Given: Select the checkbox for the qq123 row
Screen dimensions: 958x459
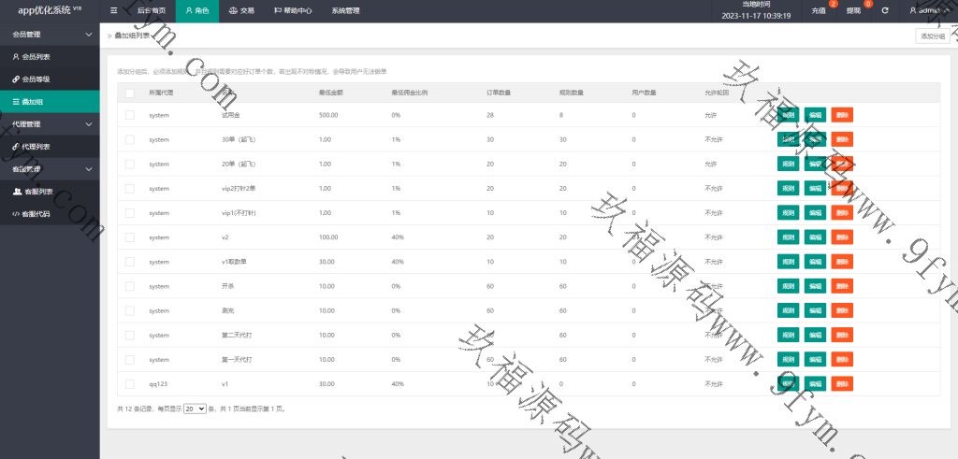Looking at the screenshot, I should click(x=129, y=384).
